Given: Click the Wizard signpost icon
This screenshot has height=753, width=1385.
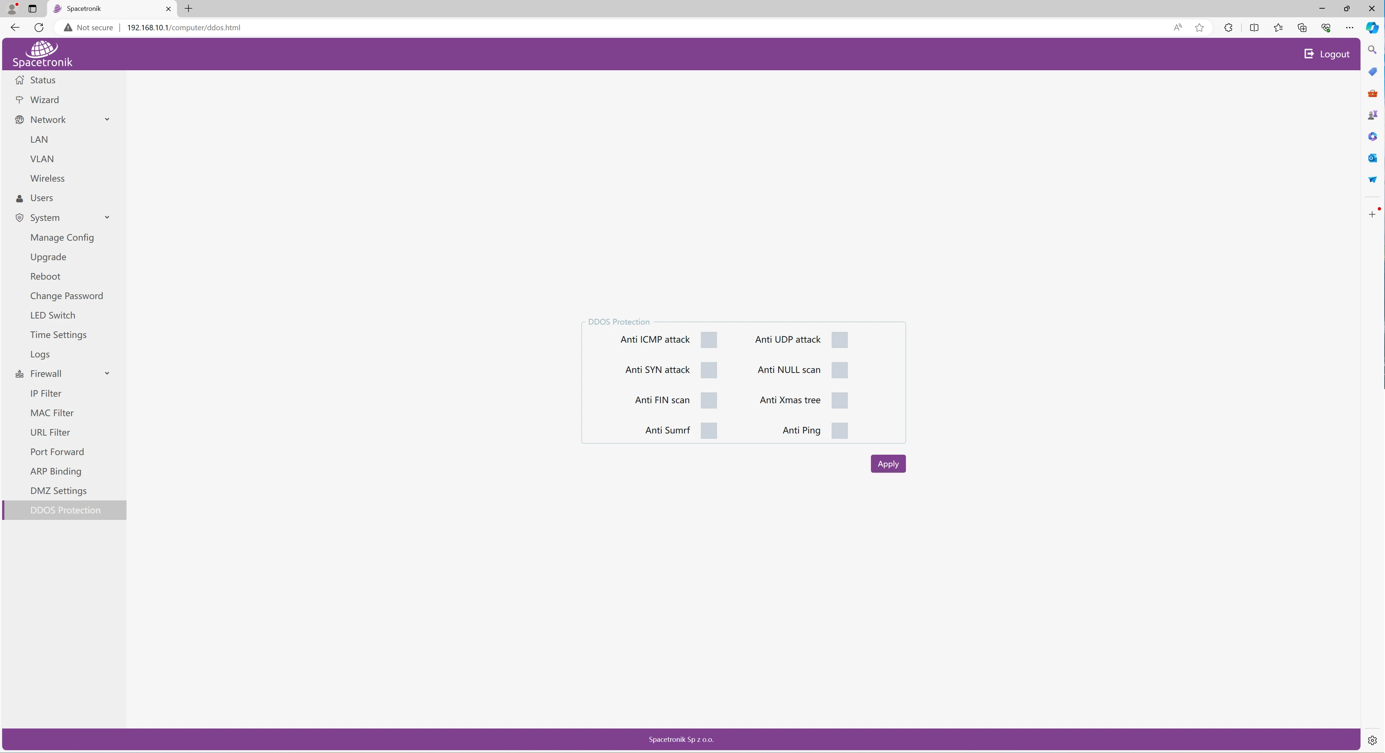Looking at the screenshot, I should click(x=20, y=100).
